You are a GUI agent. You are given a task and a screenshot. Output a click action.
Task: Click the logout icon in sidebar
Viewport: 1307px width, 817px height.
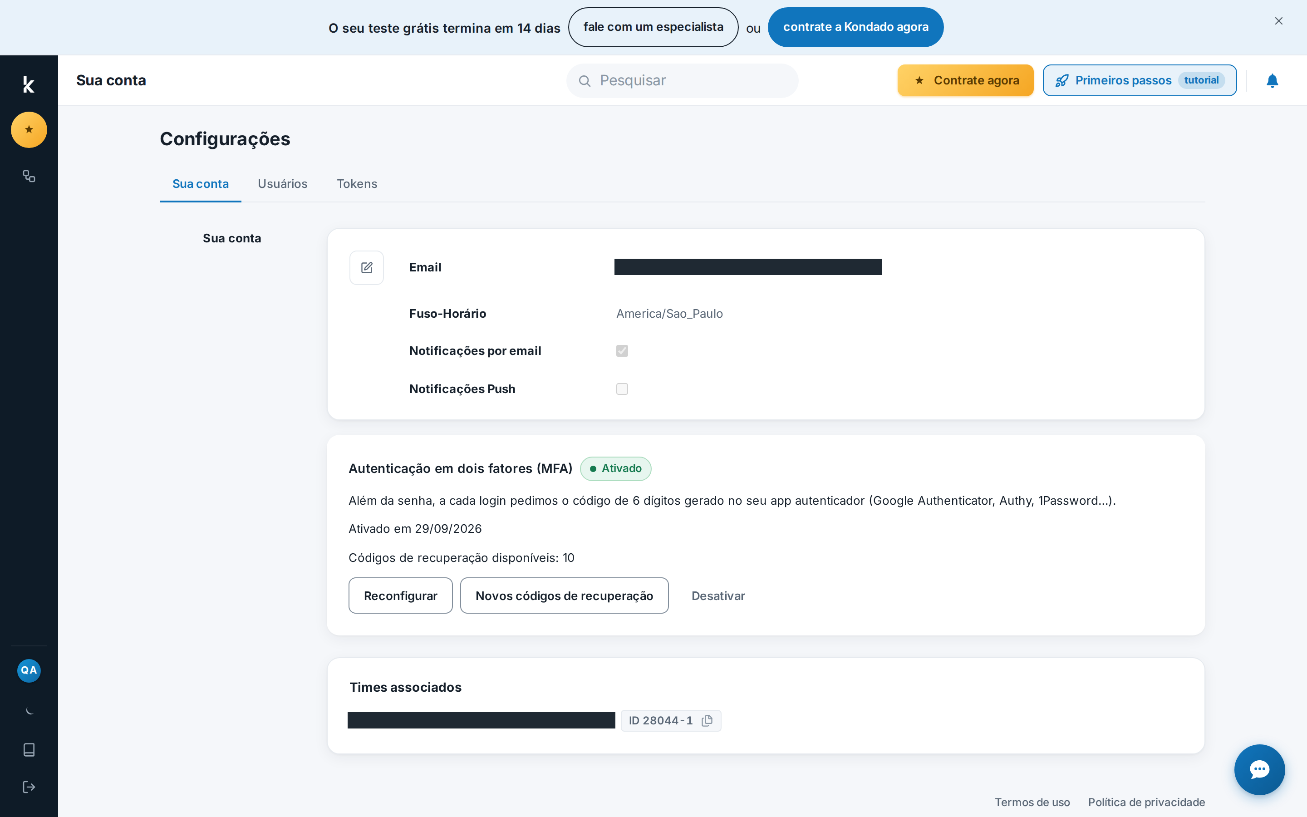[x=29, y=787]
